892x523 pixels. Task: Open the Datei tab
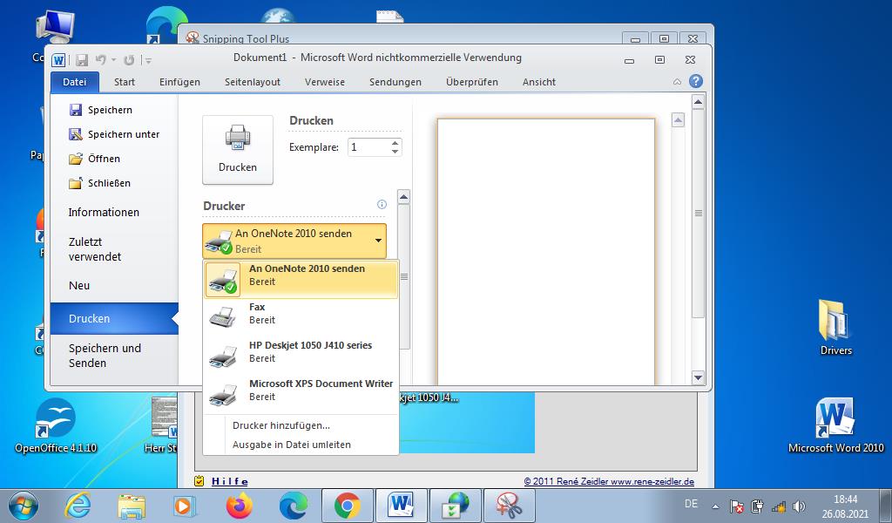coord(75,82)
